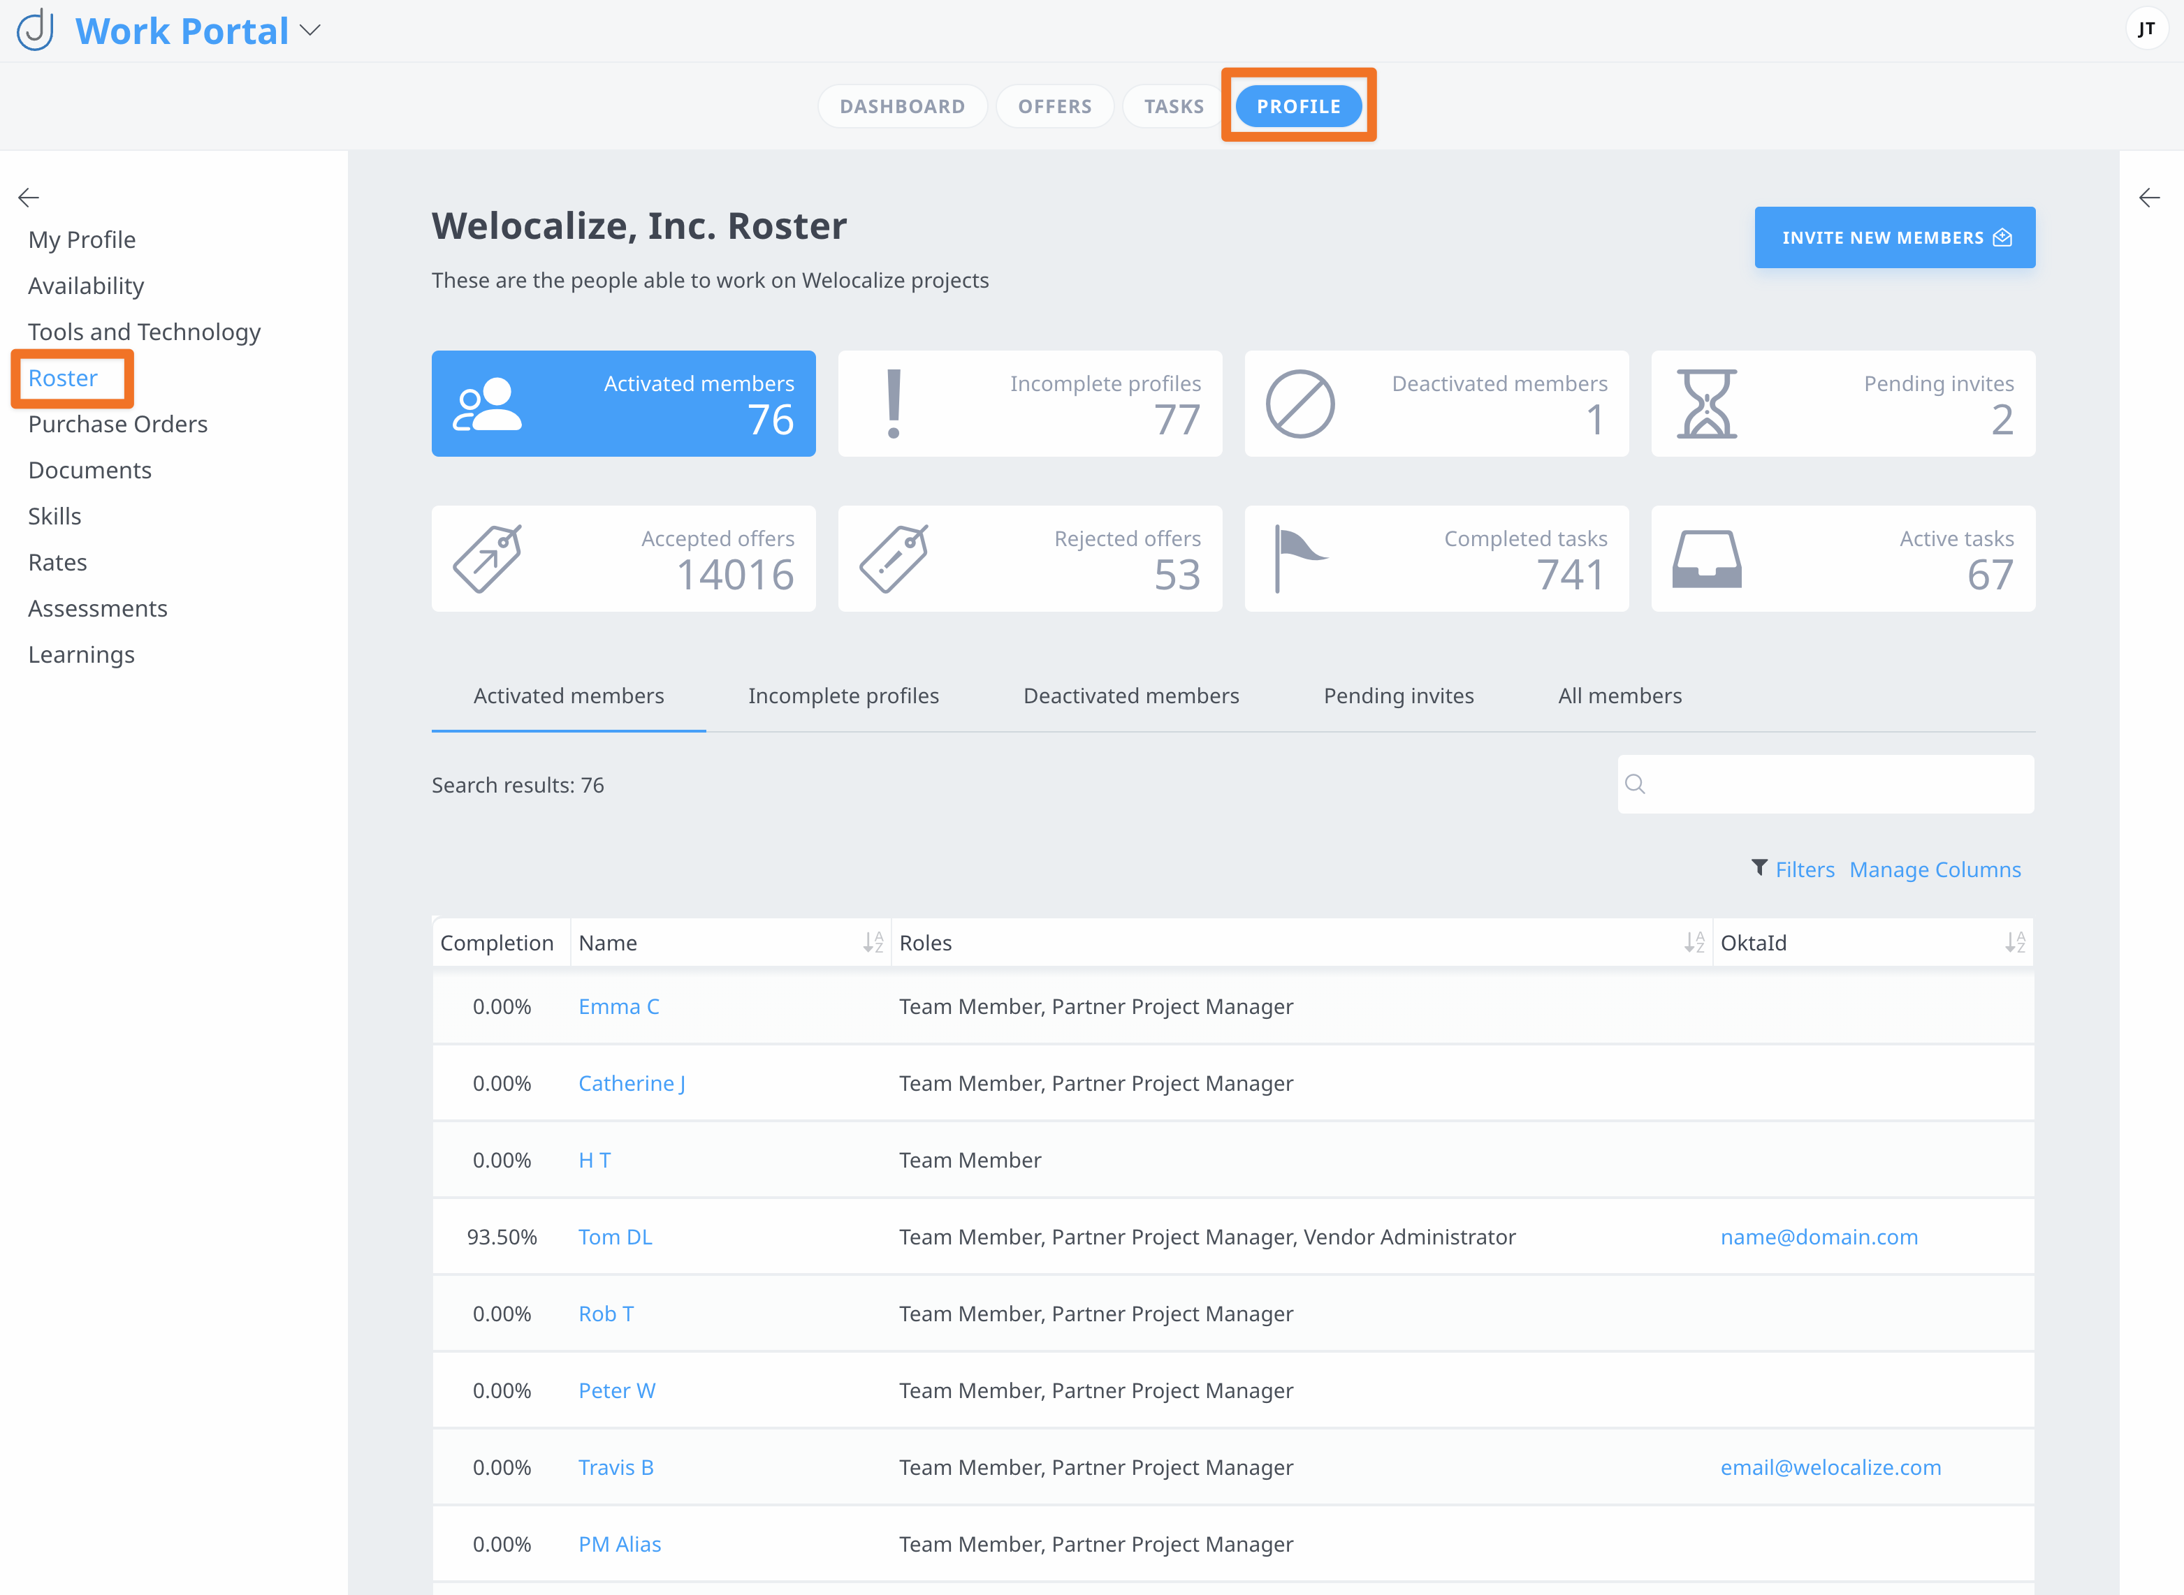The height and width of the screenshot is (1595, 2184).
Task: Open Skills in the sidebar
Action: point(55,517)
